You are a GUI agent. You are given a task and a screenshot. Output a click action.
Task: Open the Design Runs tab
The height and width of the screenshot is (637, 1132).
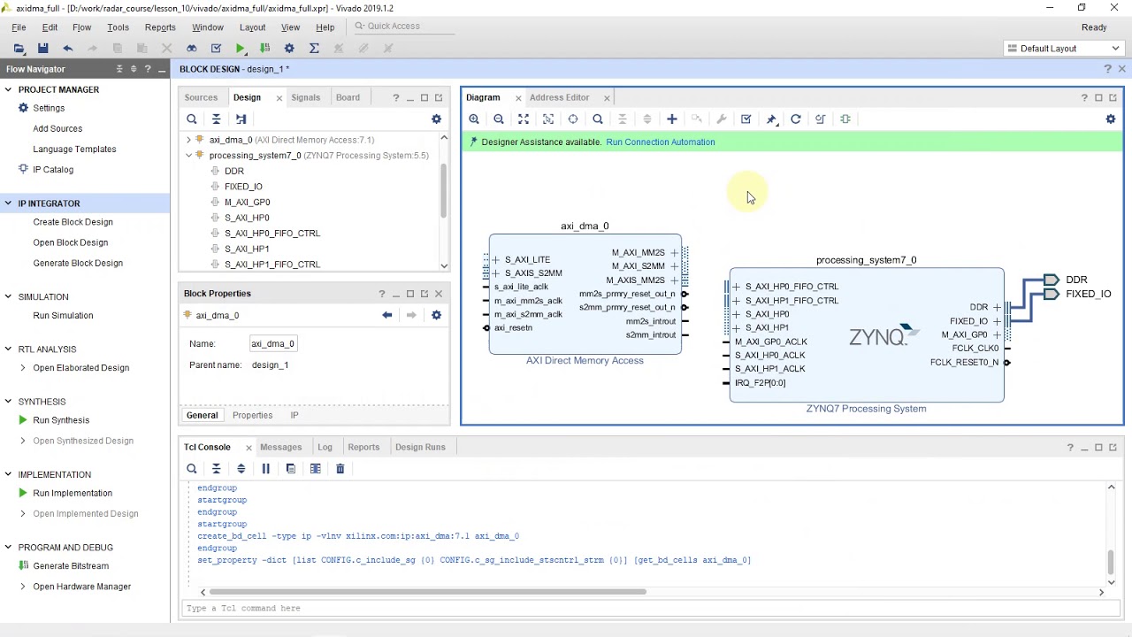coord(420,447)
